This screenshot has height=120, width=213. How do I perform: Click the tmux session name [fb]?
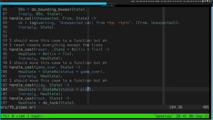click(5, 116)
